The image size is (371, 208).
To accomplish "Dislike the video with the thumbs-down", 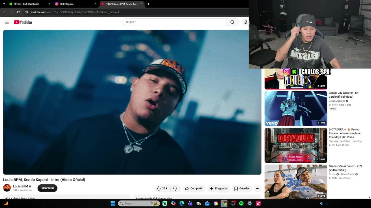I will pyautogui.click(x=175, y=188).
